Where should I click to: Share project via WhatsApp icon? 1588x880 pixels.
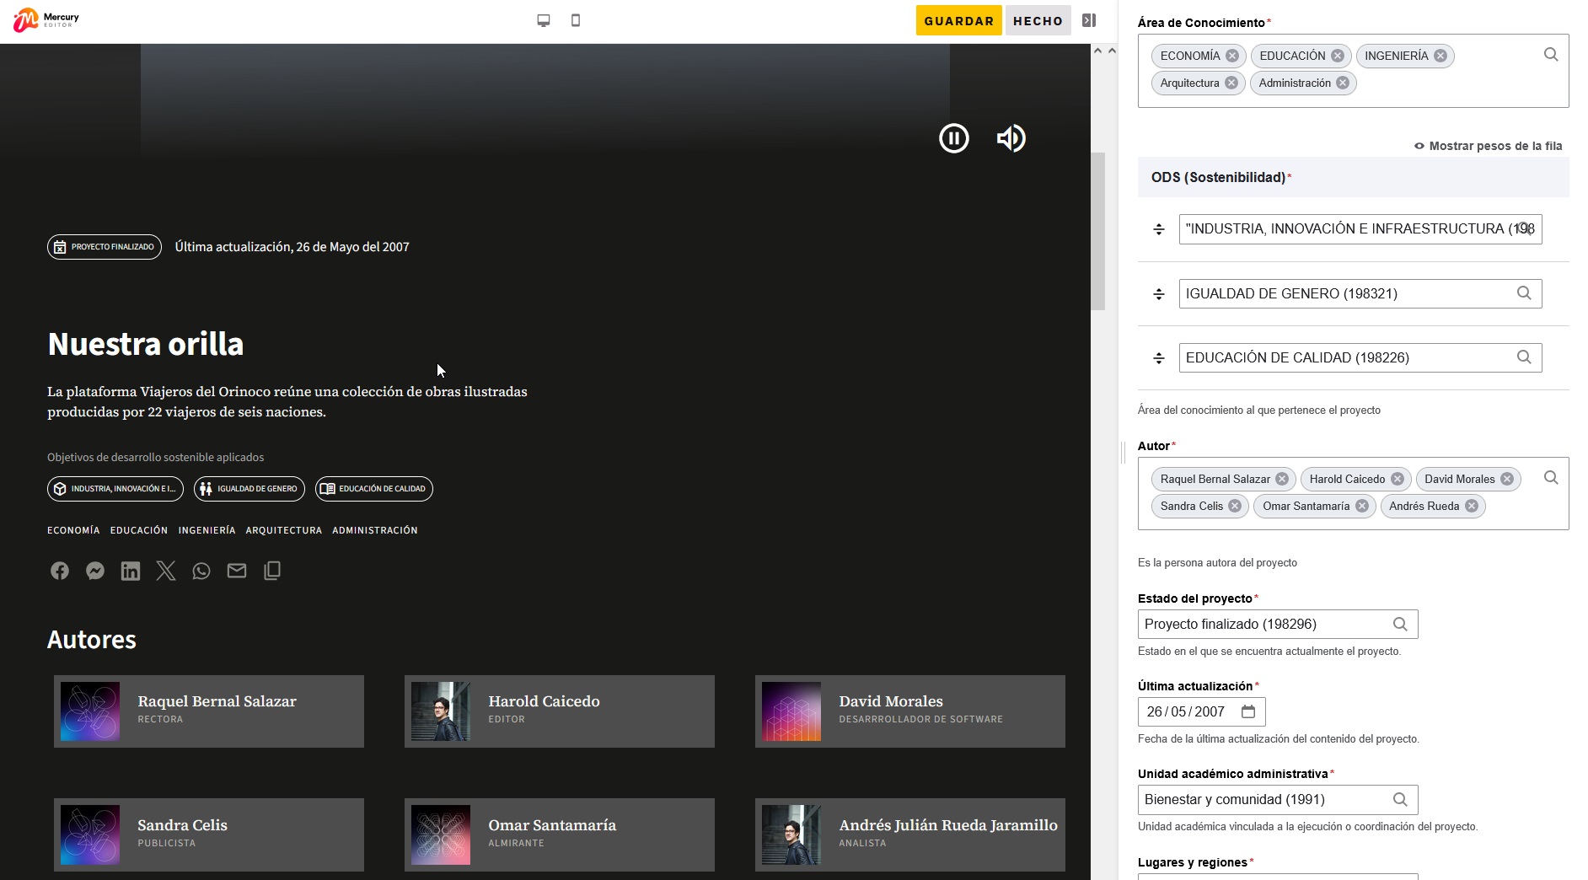(x=201, y=571)
